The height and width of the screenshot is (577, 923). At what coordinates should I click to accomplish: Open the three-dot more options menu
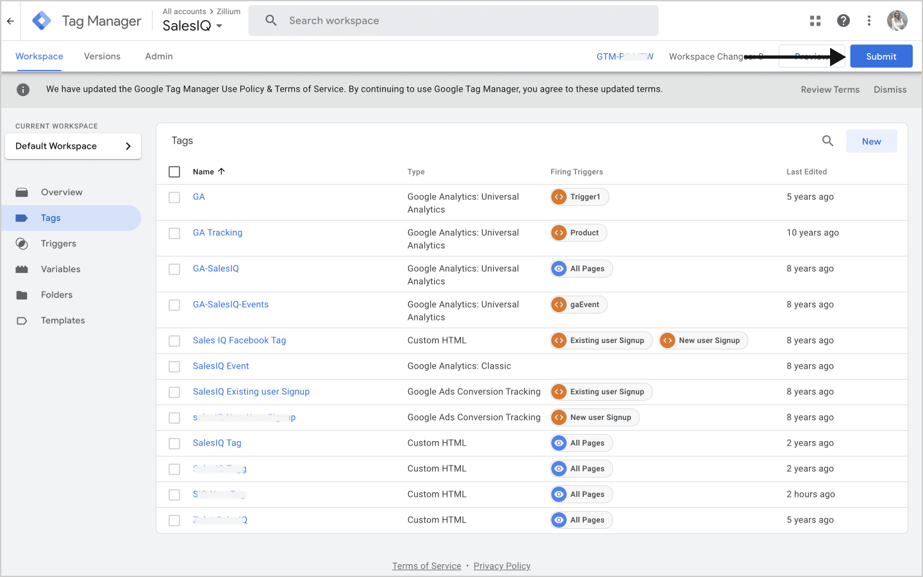(869, 21)
